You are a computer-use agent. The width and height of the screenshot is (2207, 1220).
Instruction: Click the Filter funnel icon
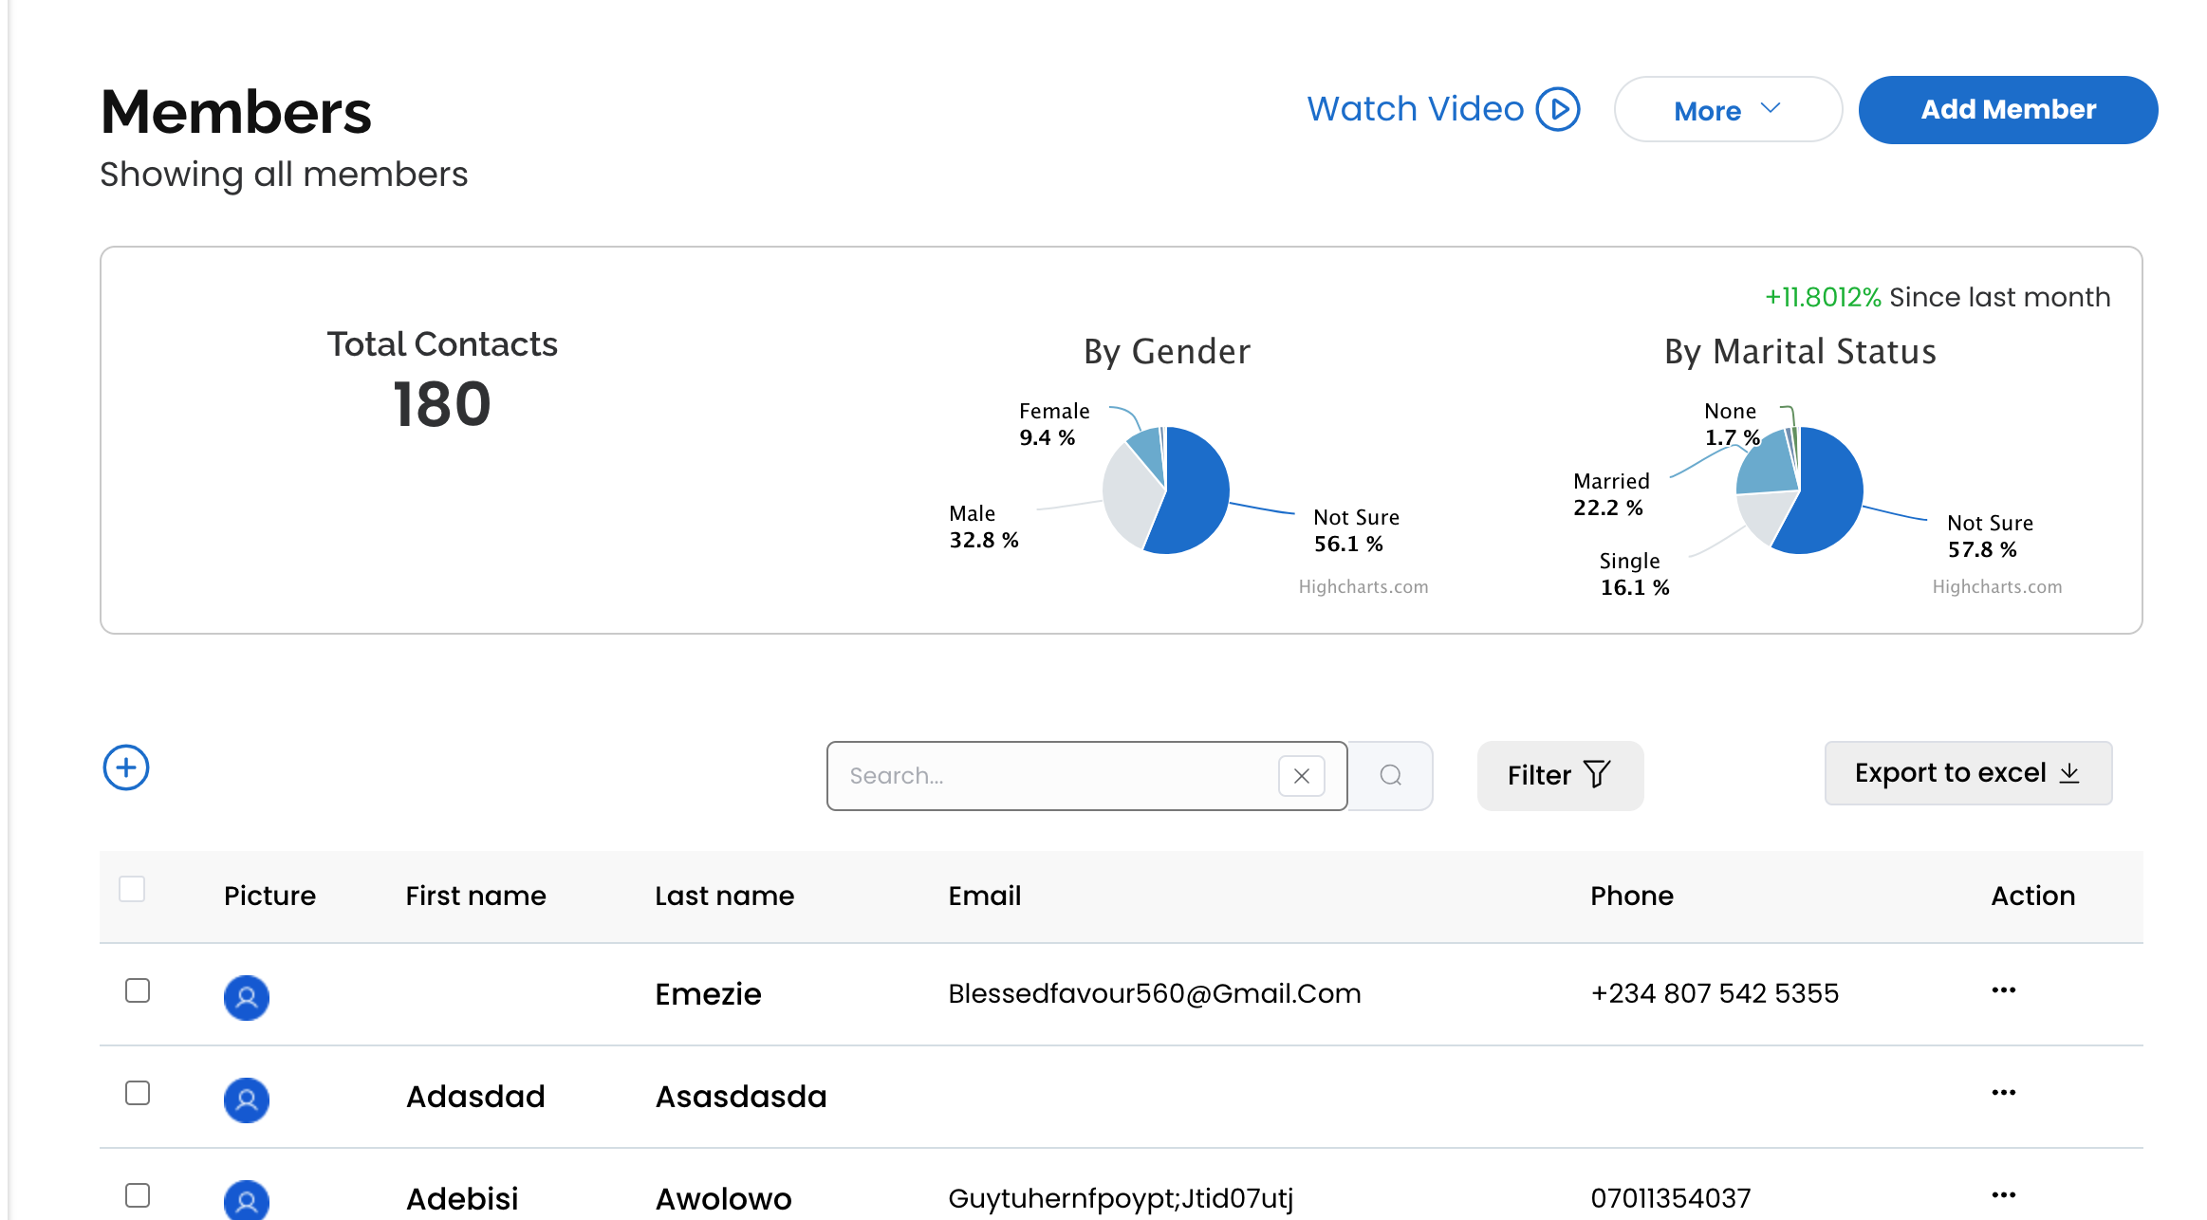[1598, 774]
